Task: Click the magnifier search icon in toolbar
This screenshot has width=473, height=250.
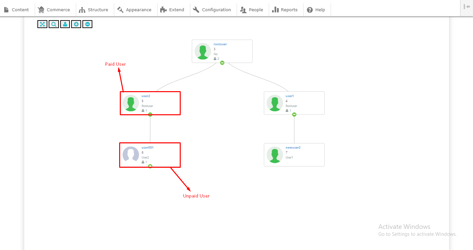Action: click(x=54, y=24)
